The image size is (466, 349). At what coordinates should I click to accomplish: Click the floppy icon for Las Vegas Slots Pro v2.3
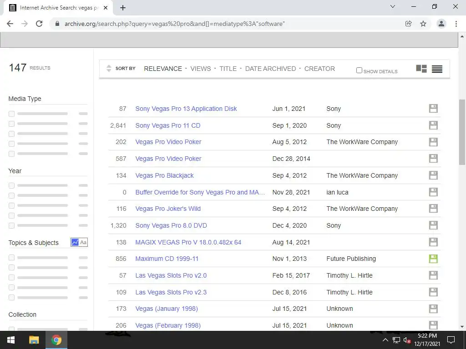pyautogui.click(x=433, y=292)
